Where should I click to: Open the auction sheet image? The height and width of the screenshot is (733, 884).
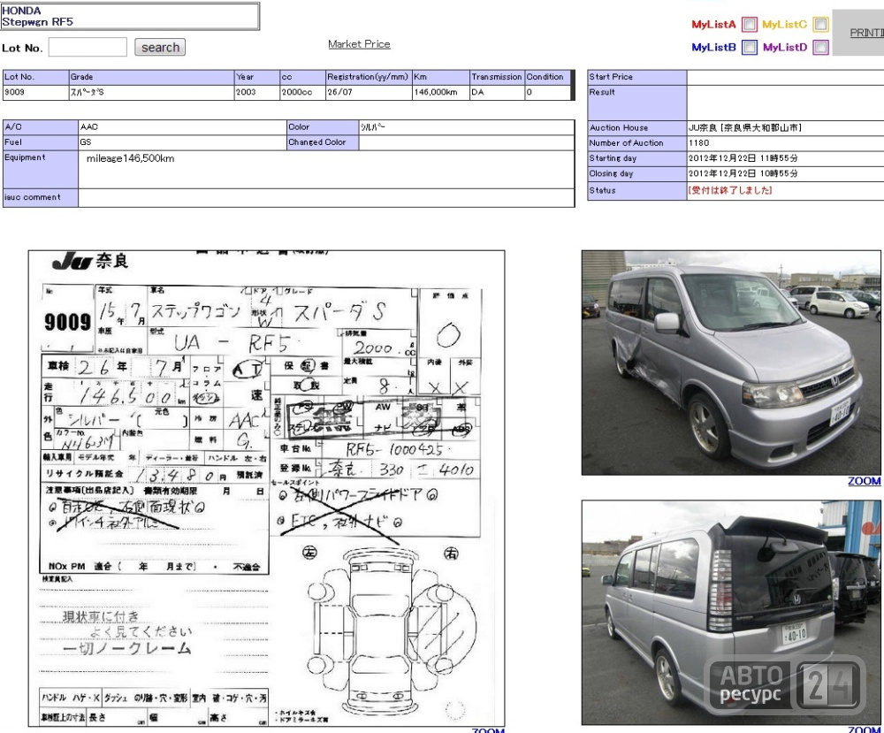(x=267, y=489)
